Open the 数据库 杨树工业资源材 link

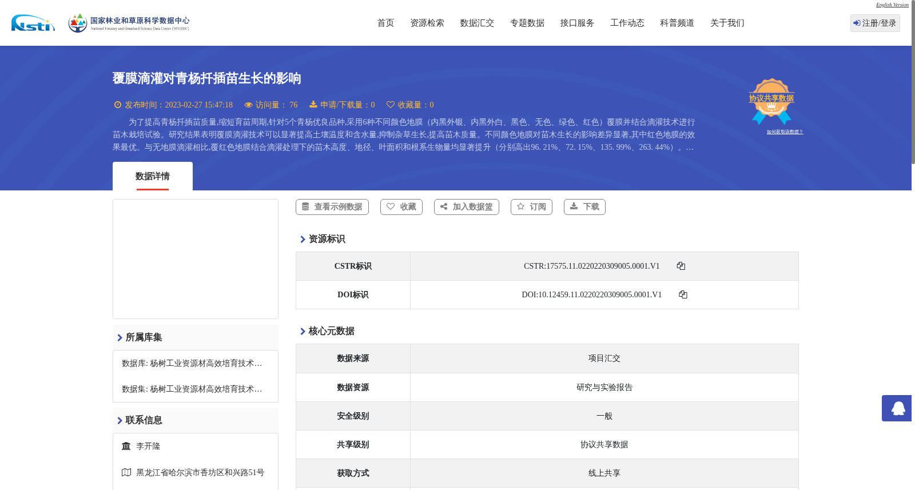(x=192, y=363)
